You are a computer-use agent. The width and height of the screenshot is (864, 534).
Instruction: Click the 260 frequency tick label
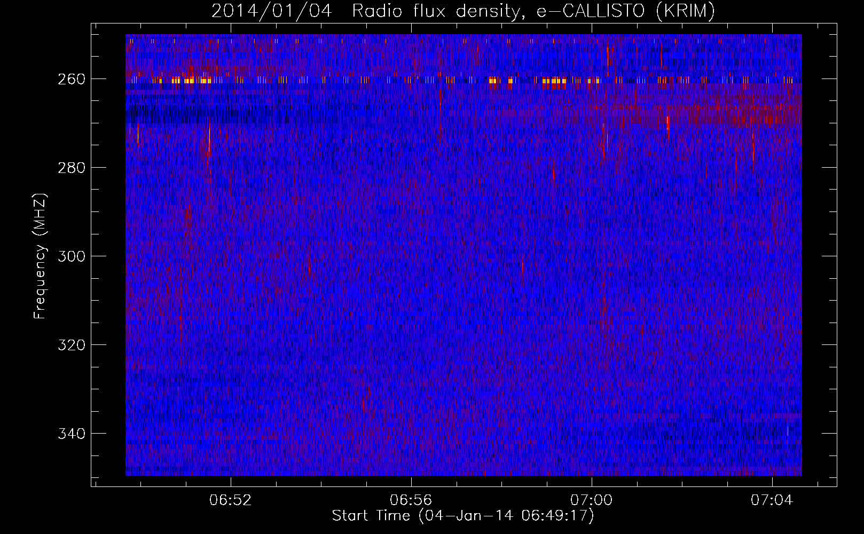coord(71,79)
